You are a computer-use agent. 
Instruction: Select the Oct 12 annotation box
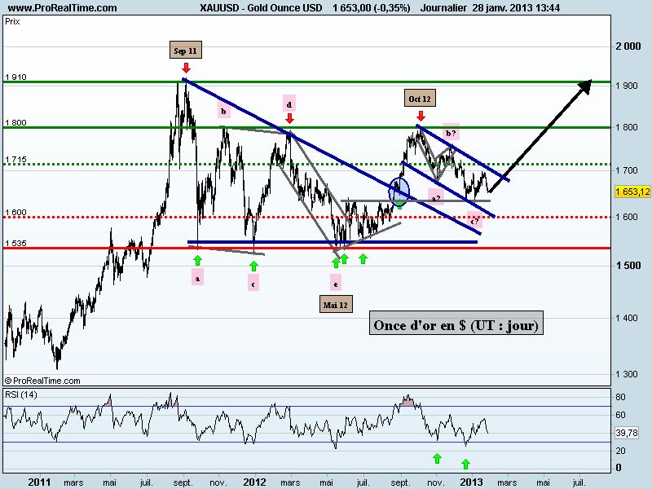pos(420,98)
